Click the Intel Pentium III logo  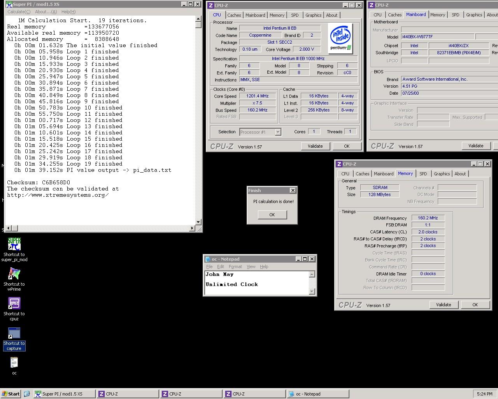[341, 38]
